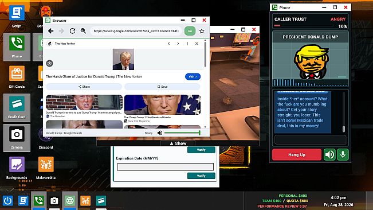Open Credit Card app from the taskbar

tap(101, 200)
